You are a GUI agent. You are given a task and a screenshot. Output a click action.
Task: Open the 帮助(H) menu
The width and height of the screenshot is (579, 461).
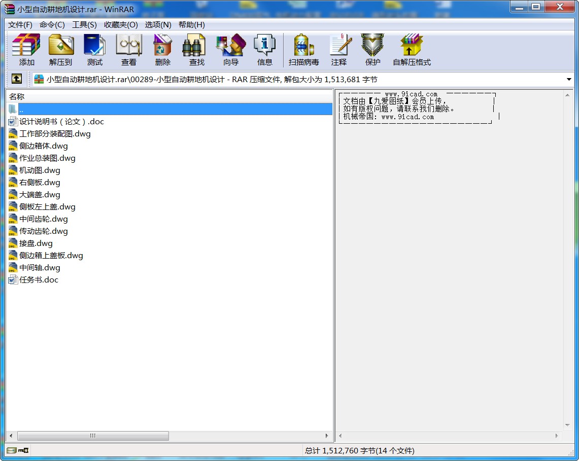coord(192,25)
